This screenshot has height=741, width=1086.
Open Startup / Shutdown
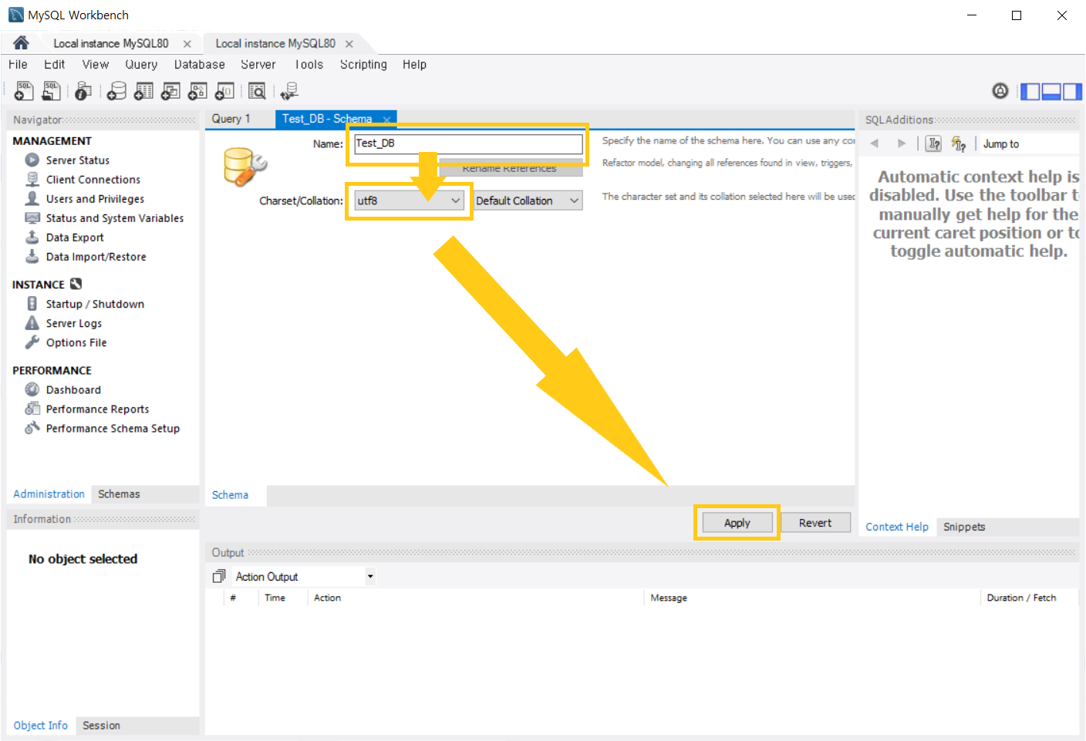[95, 304]
